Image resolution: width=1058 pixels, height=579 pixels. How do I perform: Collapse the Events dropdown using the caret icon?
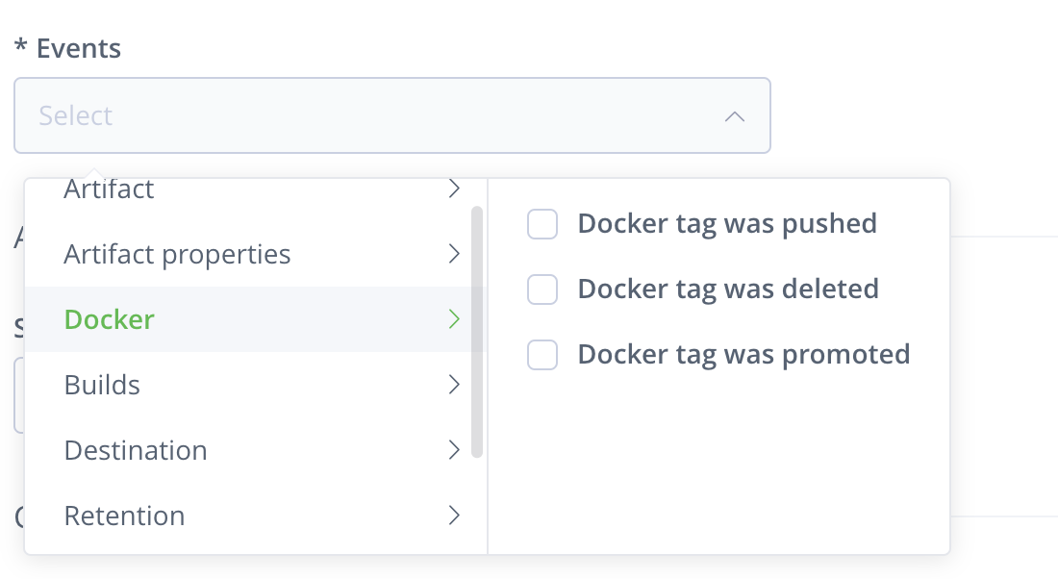(734, 116)
